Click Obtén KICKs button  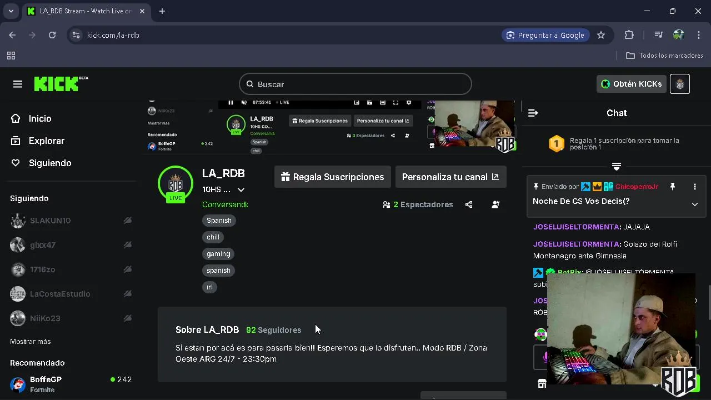[632, 84]
